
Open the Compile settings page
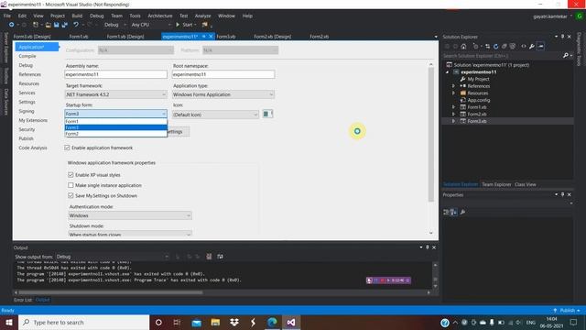pyautogui.click(x=27, y=56)
